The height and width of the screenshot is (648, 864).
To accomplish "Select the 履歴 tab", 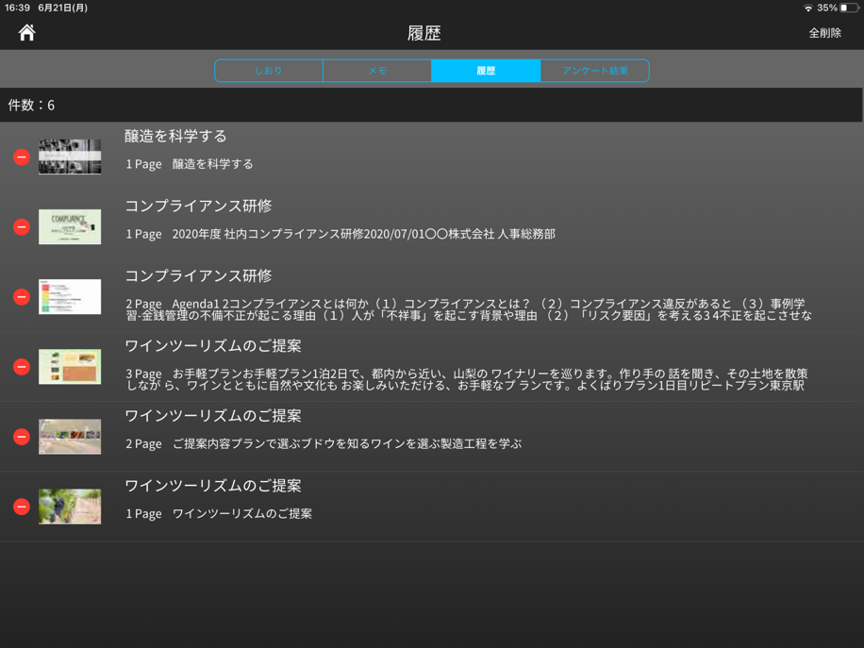I will coord(486,71).
